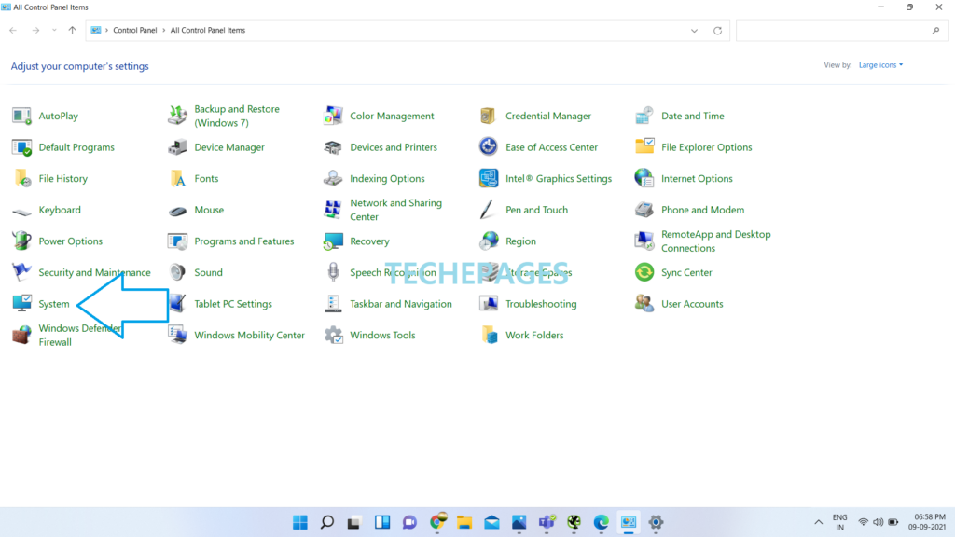
Task: Open the Power Options icon
Action: (x=22, y=241)
